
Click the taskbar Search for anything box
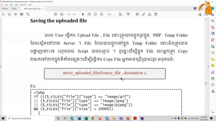(x=31, y=118)
